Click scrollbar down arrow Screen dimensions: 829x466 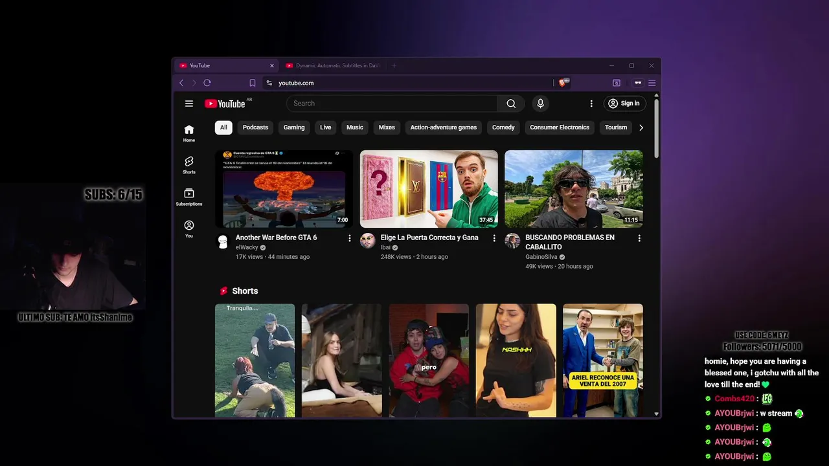(x=656, y=414)
